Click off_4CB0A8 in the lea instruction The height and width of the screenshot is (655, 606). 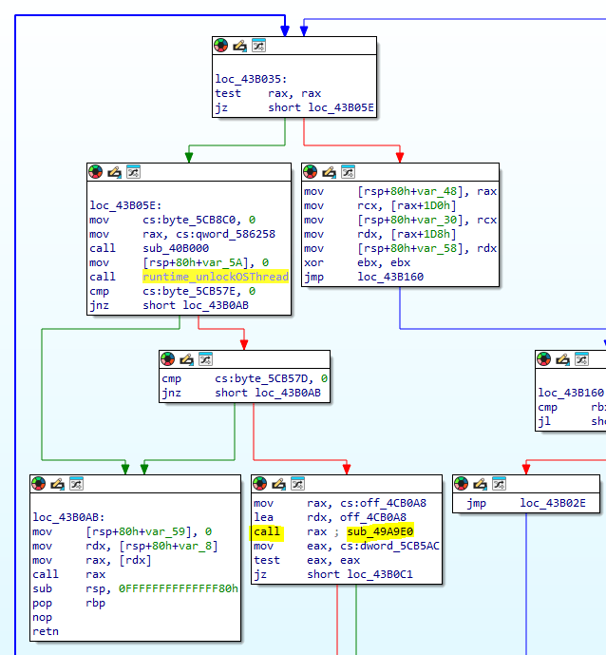[x=372, y=517]
